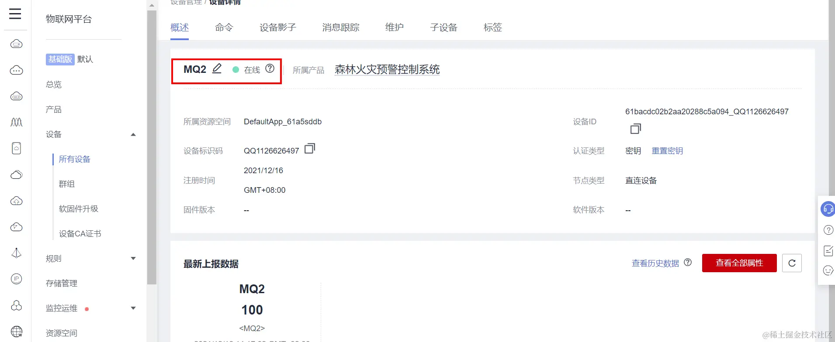Select 设备CA证书 in the sidebar

tap(80, 233)
